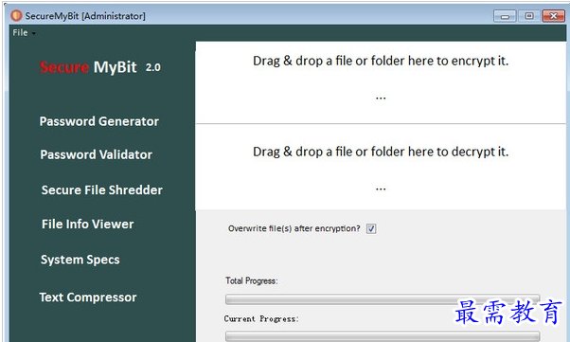Click the SecureMyBit title bar app icon
This screenshot has height=342, width=570.
point(16,16)
